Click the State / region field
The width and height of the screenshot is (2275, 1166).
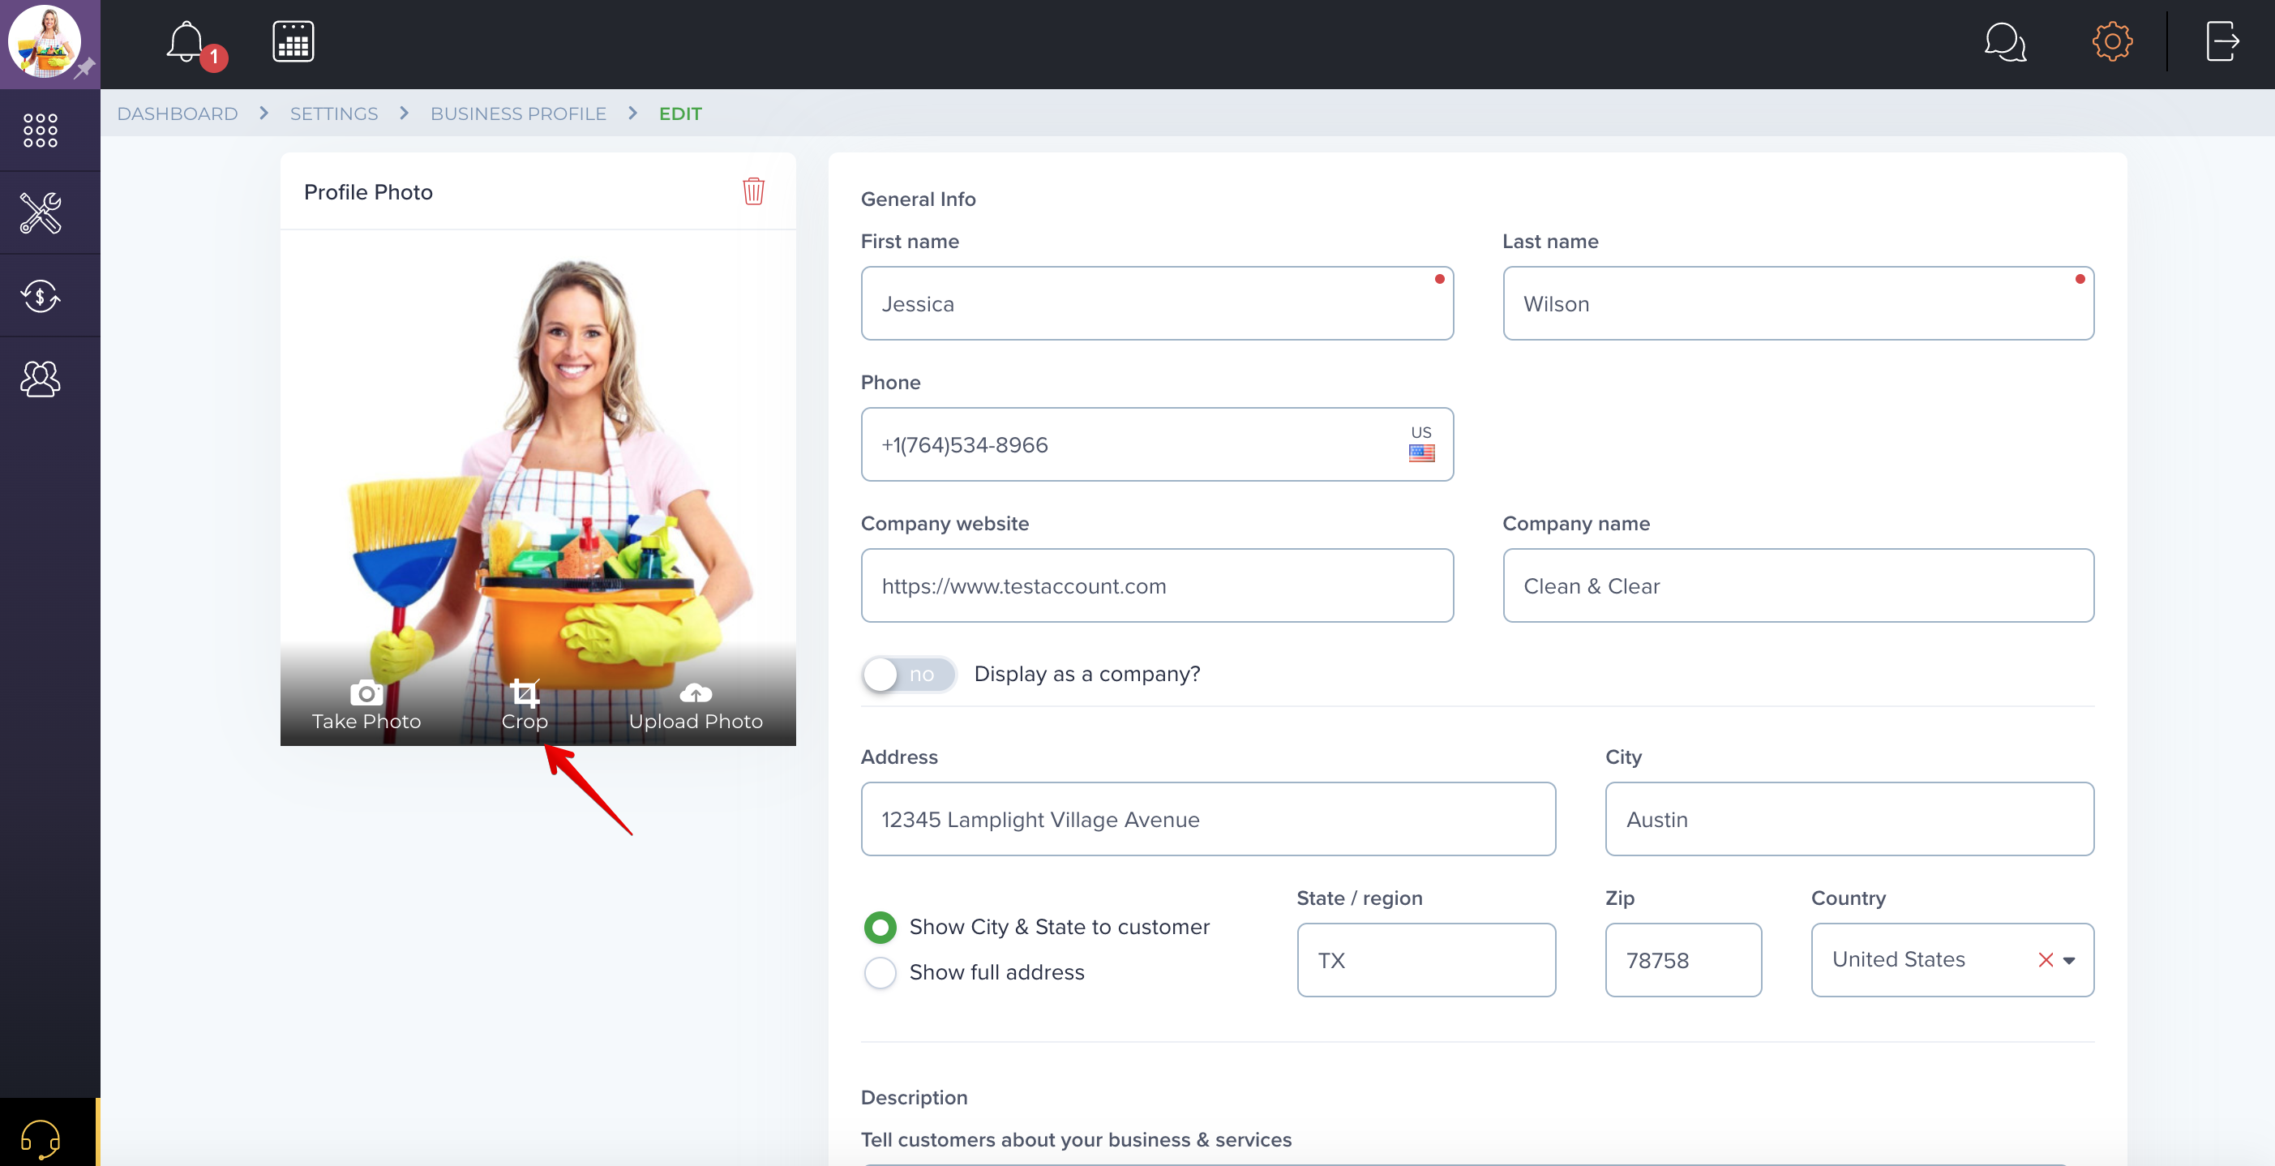(1425, 961)
